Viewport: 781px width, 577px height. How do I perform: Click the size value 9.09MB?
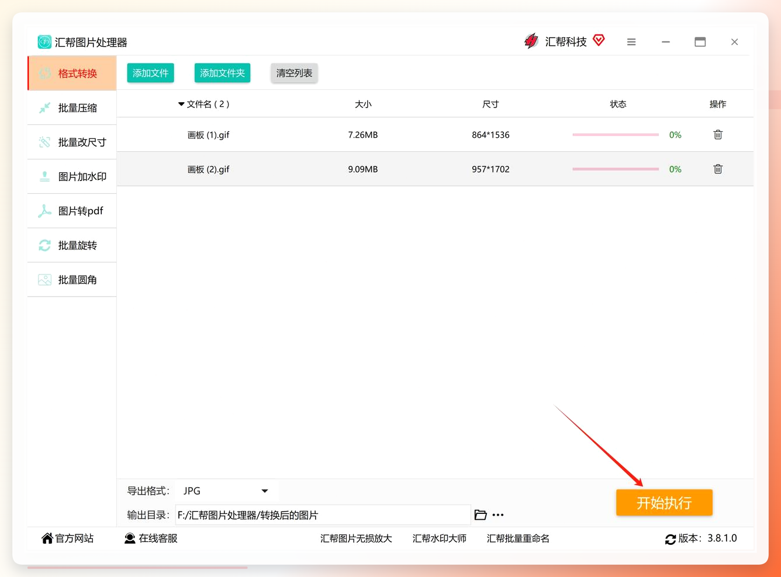363,169
